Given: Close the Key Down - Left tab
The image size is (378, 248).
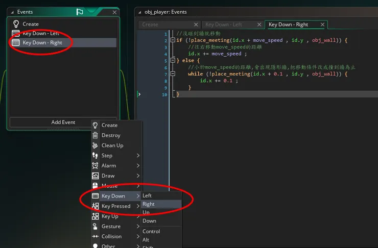Looking at the screenshot, I should (259, 24).
